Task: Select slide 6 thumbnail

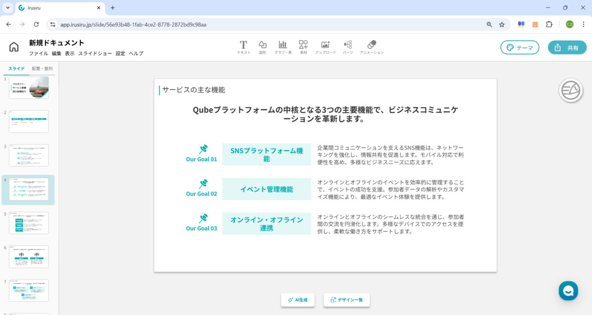Action: [29, 257]
